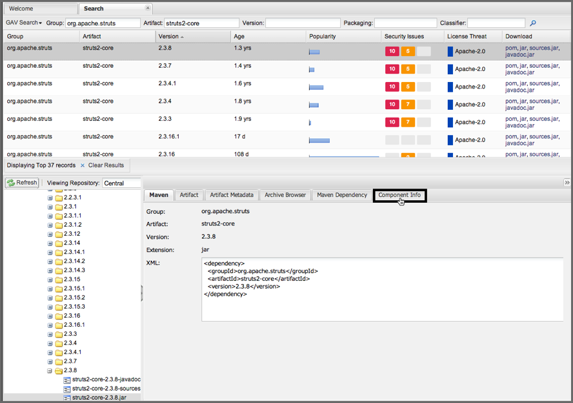The width and height of the screenshot is (573, 403).
Task: Expand the 2.3.15 tree node
Action: click(x=50, y=280)
